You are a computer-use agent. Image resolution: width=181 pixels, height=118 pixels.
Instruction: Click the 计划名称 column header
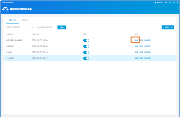10,34
